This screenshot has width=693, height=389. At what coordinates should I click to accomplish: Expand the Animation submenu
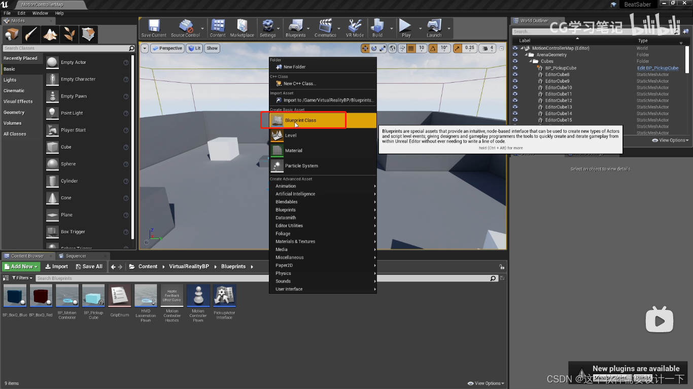[323, 186]
